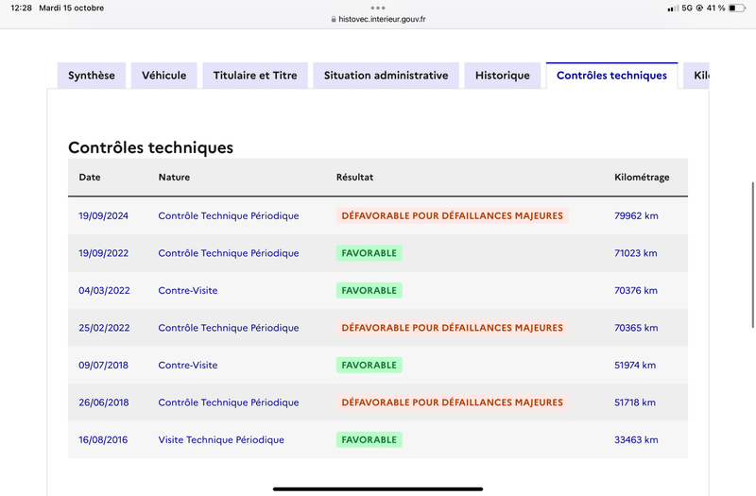Click the 33463 km mileage value
756x496 pixels.
tap(636, 439)
